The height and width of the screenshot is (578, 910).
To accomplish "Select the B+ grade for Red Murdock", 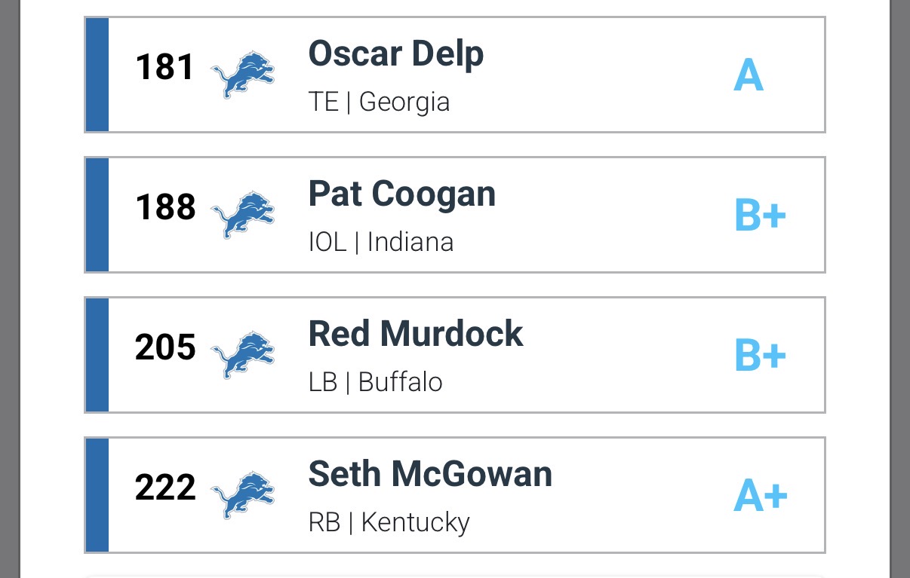I will tap(760, 356).
